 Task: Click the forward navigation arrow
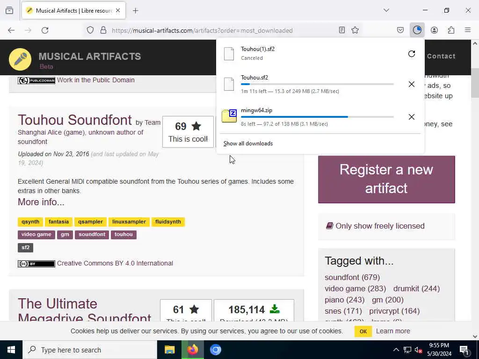pos(28,30)
